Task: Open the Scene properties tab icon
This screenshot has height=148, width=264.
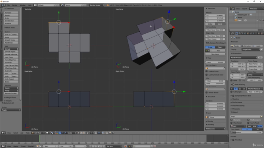Action: 243,34
